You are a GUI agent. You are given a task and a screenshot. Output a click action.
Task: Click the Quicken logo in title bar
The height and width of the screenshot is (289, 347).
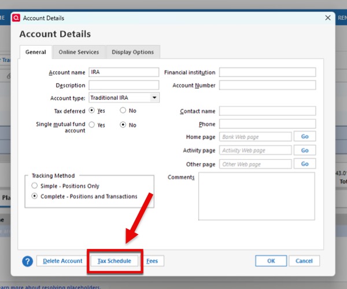(x=16, y=18)
